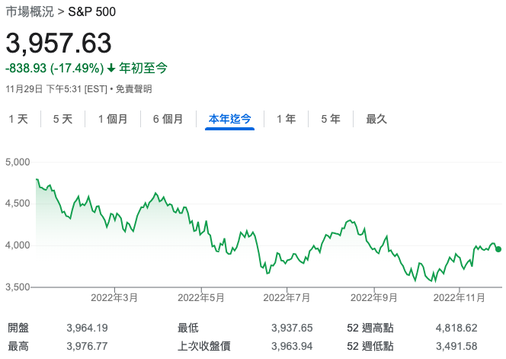Click the low value 3,937.65
The image size is (506, 359).
pos(292,328)
